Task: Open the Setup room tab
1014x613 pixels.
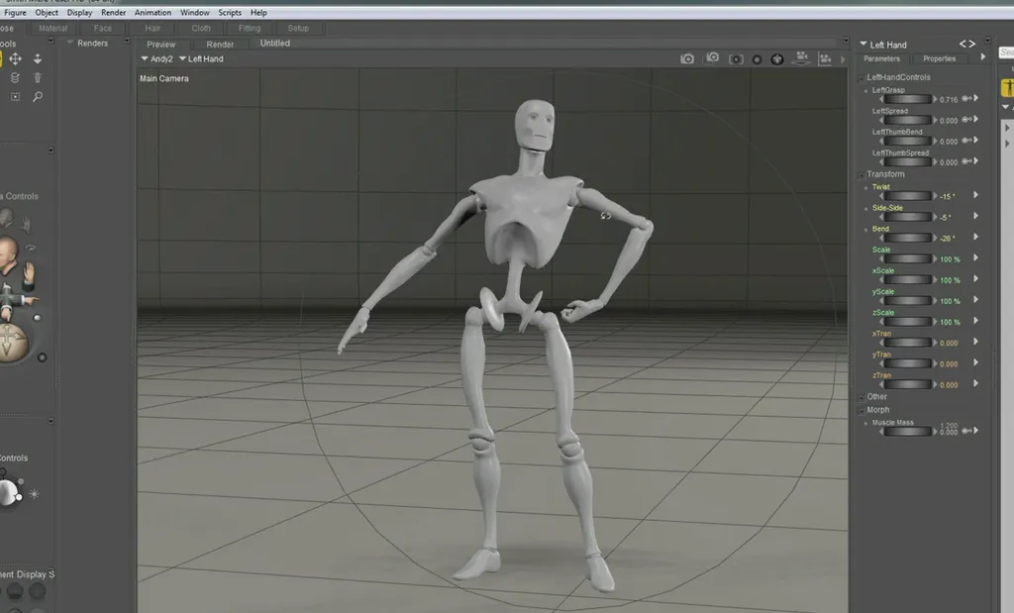Action: [x=298, y=29]
